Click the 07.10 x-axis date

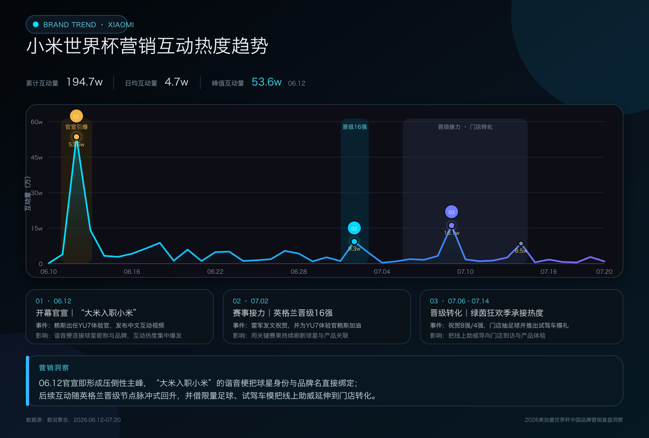point(465,272)
